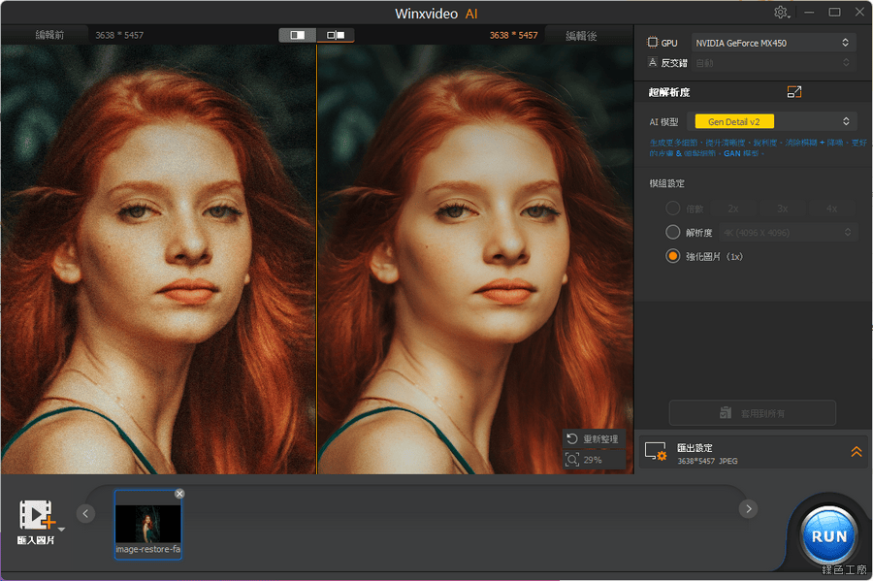Select the 解析度 radio option
873x581 pixels.
672,233
